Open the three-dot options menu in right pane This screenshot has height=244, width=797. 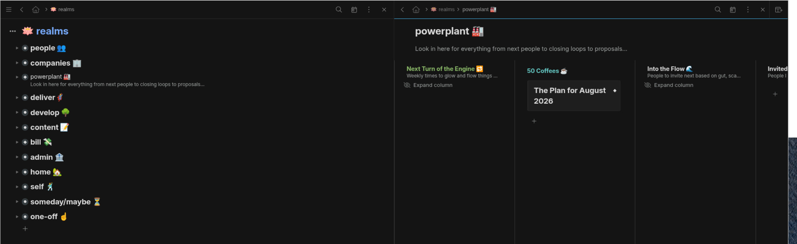(748, 9)
